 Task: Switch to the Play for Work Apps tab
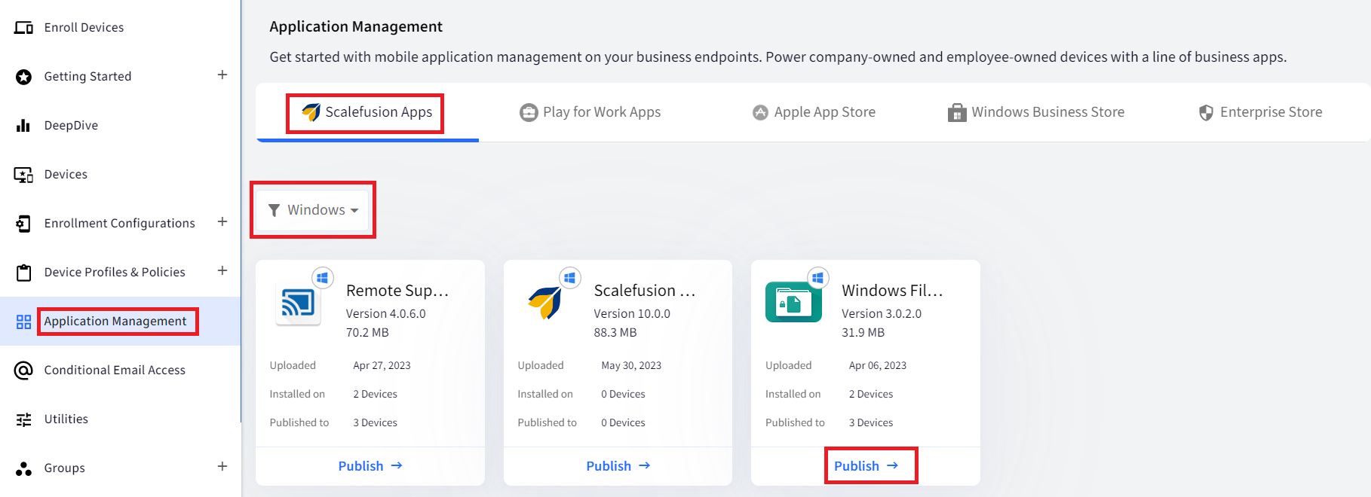(x=590, y=112)
